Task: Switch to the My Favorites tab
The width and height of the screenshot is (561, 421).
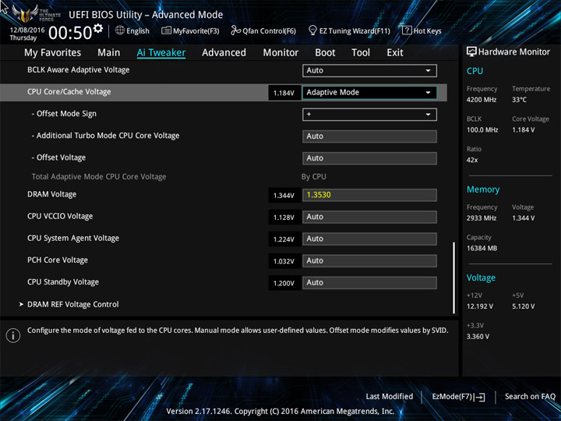Action: 53,53
